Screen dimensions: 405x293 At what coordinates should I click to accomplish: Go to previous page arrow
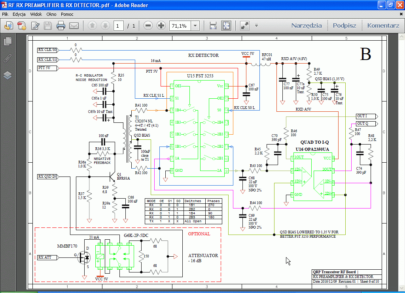(92, 26)
